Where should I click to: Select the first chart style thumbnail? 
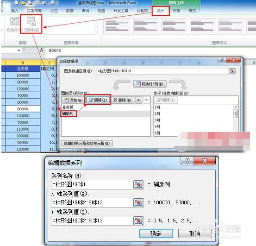[x=117, y=26]
